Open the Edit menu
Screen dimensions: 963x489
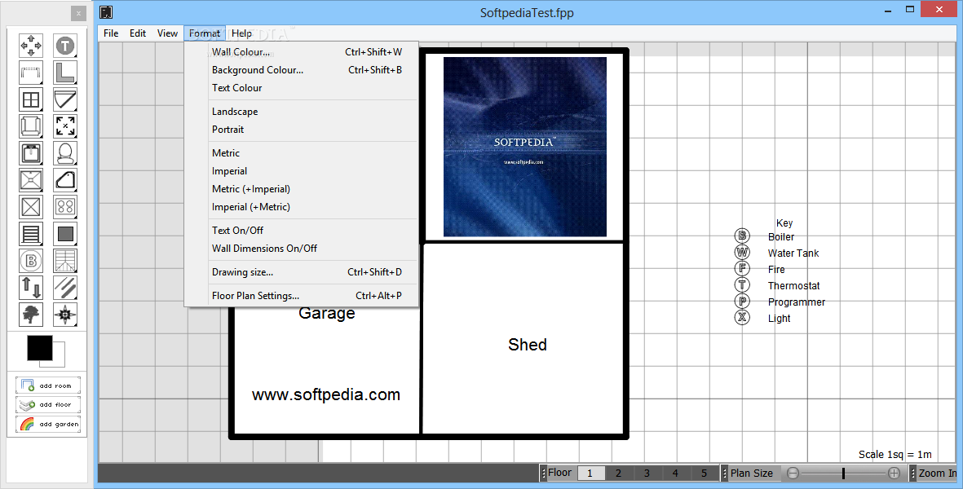138,33
